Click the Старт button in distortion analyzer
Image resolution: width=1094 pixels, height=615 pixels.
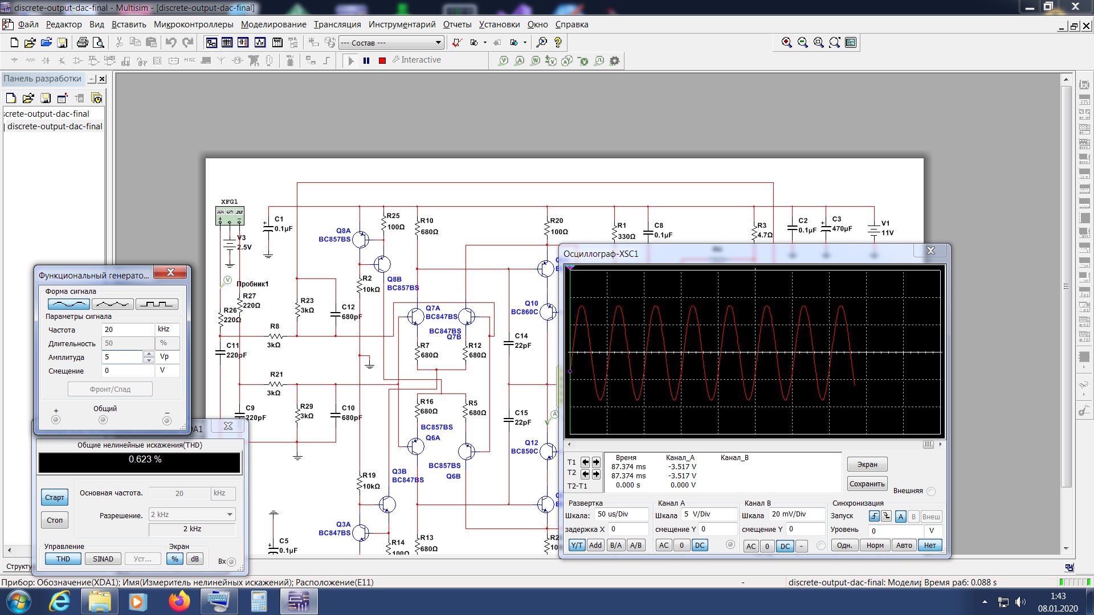point(55,498)
